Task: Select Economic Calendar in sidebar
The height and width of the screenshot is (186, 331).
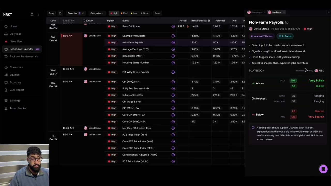Action: [21, 49]
